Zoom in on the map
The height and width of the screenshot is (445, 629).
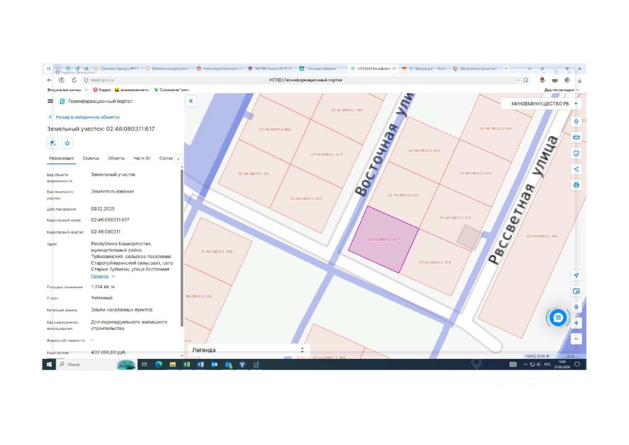pos(576,323)
